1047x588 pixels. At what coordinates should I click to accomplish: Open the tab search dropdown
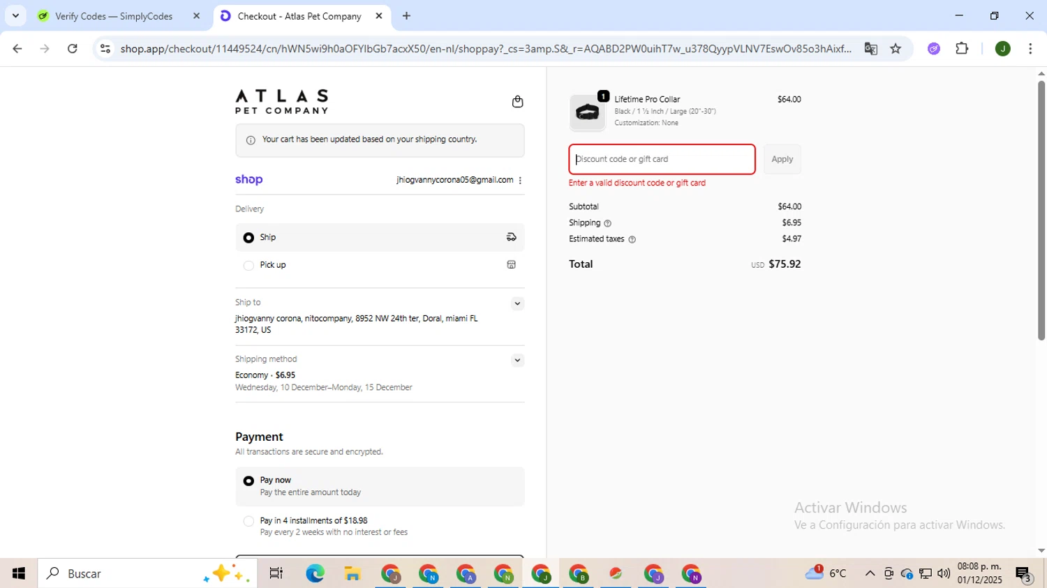pos(15,16)
